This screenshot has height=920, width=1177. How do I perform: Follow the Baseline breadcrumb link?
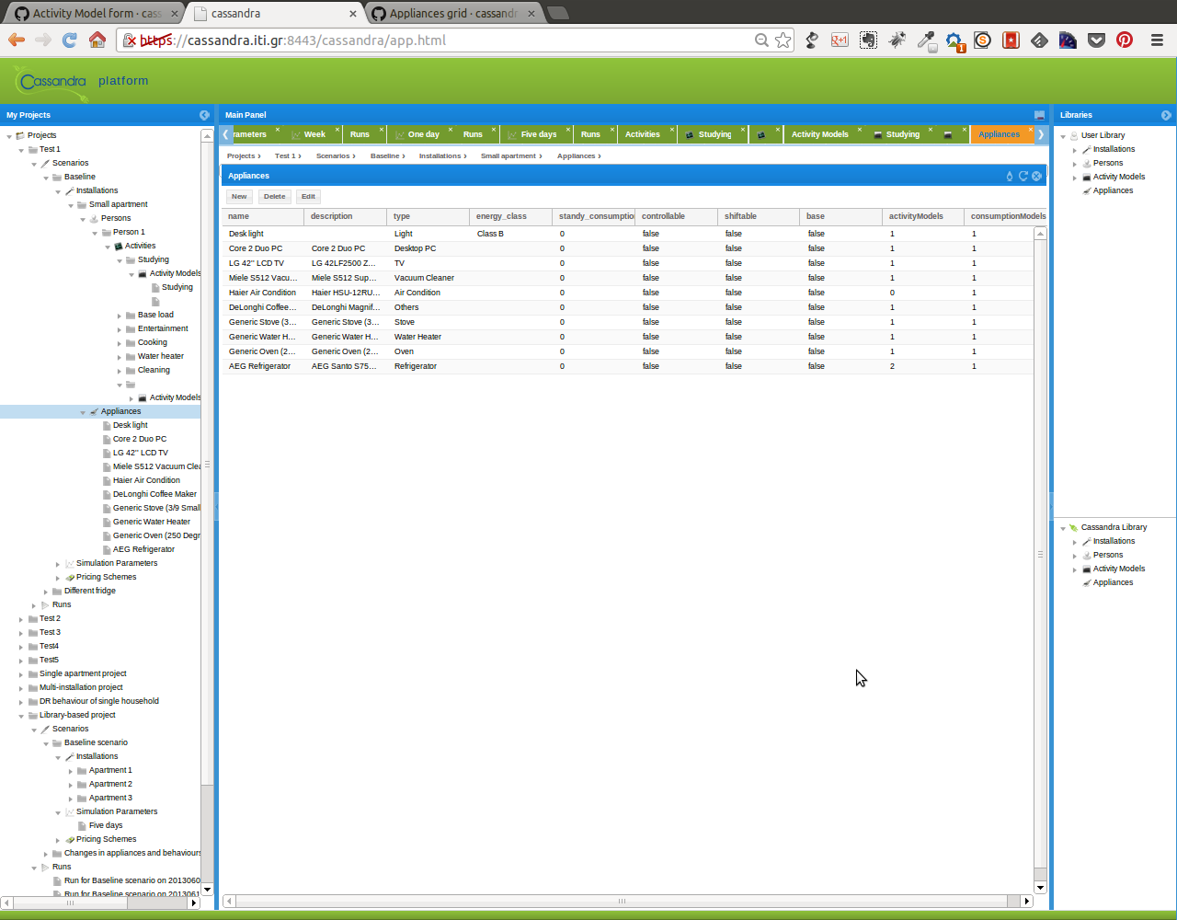point(384,156)
